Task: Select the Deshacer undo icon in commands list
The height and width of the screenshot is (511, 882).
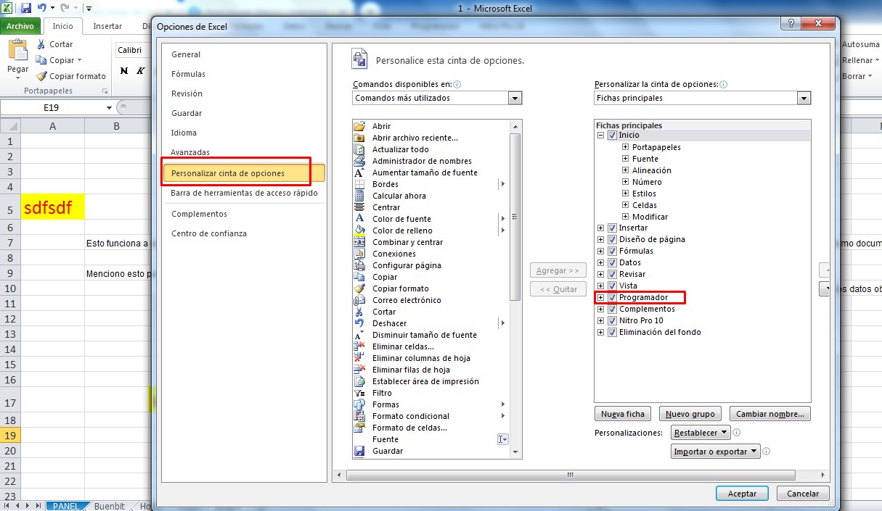Action: pos(359,323)
